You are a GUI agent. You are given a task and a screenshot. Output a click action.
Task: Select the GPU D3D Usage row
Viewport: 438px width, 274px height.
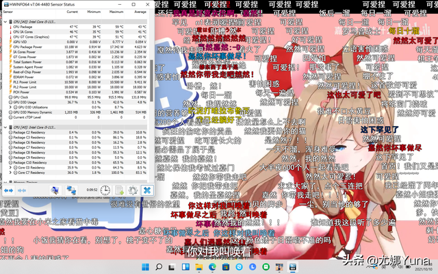click(75, 102)
